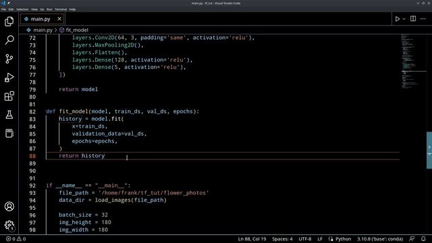
Task: Click line number 82 in gutter
Action: [32, 111]
